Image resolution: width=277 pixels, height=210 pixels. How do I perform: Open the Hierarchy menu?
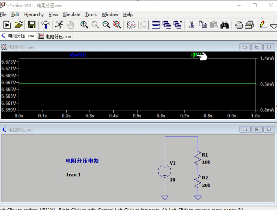coord(34,14)
